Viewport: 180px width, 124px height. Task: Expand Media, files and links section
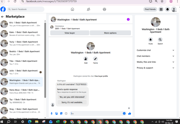click(x=156, y=62)
